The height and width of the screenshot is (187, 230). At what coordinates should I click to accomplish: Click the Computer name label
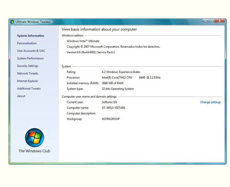(x=78, y=108)
